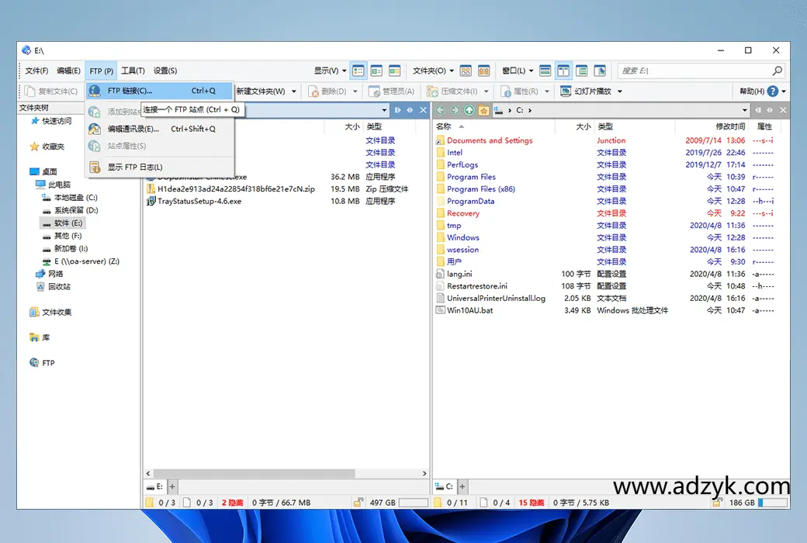807x543 pixels.
Task: Select 文件收集 in folder tree
Action: click(51, 312)
